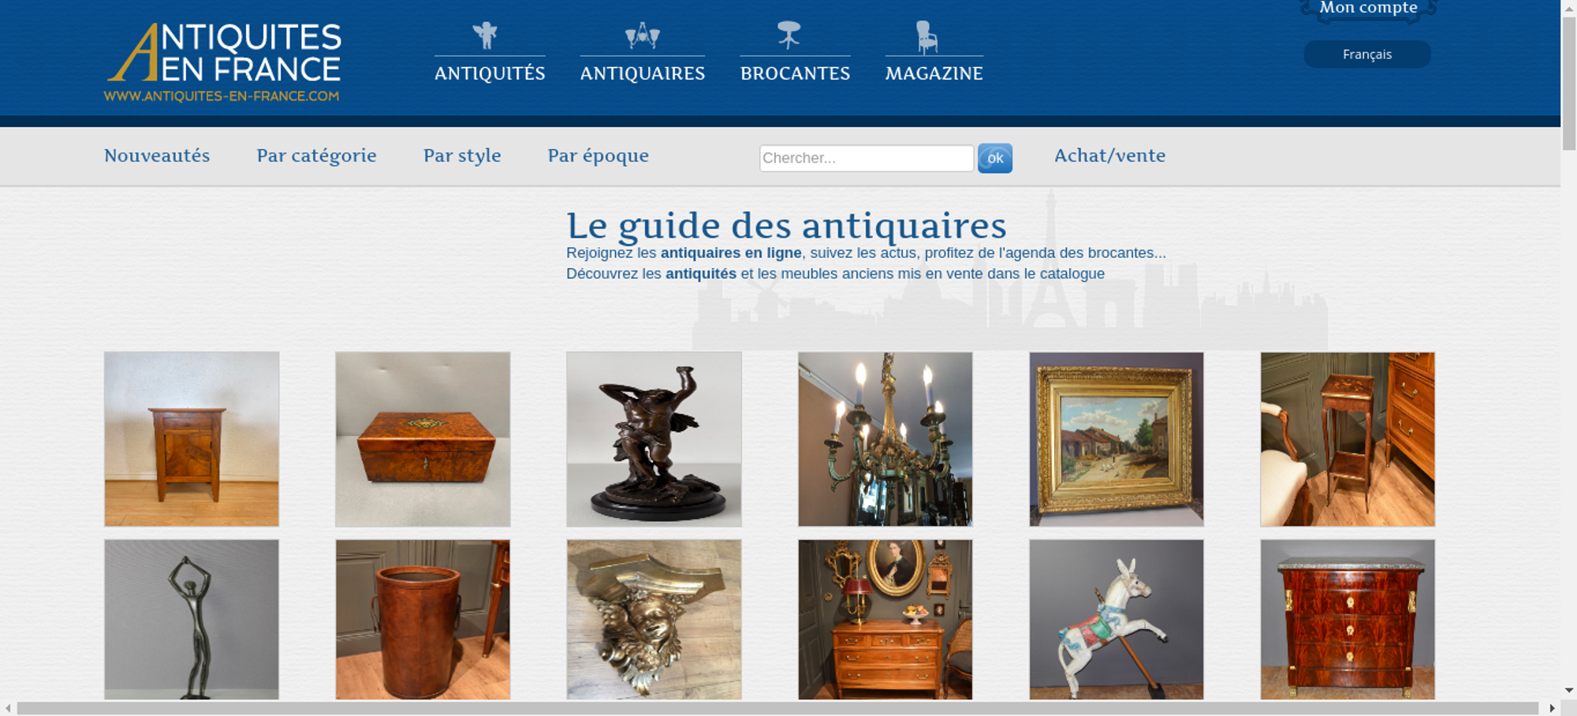Image resolution: width=1577 pixels, height=716 pixels.
Task: Click the ok search button
Action: (x=995, y=158)
